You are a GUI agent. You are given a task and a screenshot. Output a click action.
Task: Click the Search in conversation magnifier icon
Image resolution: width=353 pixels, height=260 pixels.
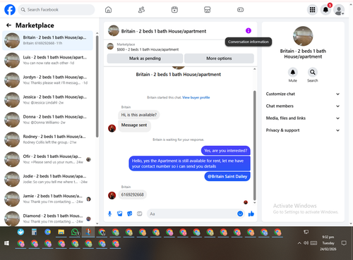click(x=313, y=72)
